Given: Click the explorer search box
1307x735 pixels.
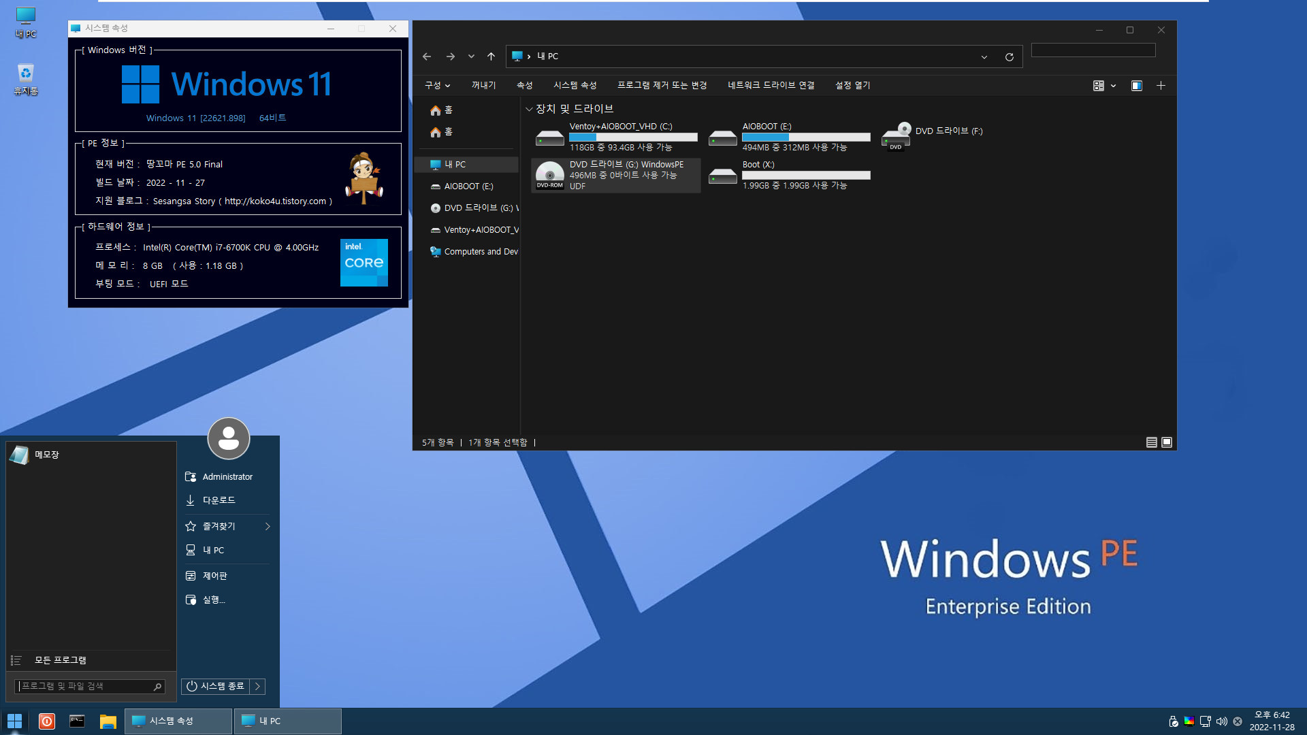Looking at the screenshot, I should tap(1093, 50).
